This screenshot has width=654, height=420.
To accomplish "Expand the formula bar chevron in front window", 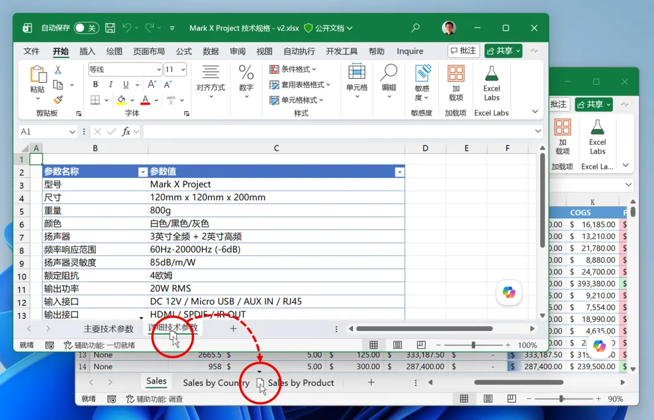I will [x=538, y=131].
